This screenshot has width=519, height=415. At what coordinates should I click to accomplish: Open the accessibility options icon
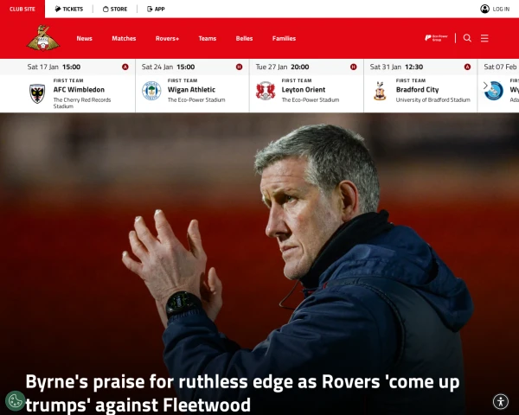tap(501, 401)
